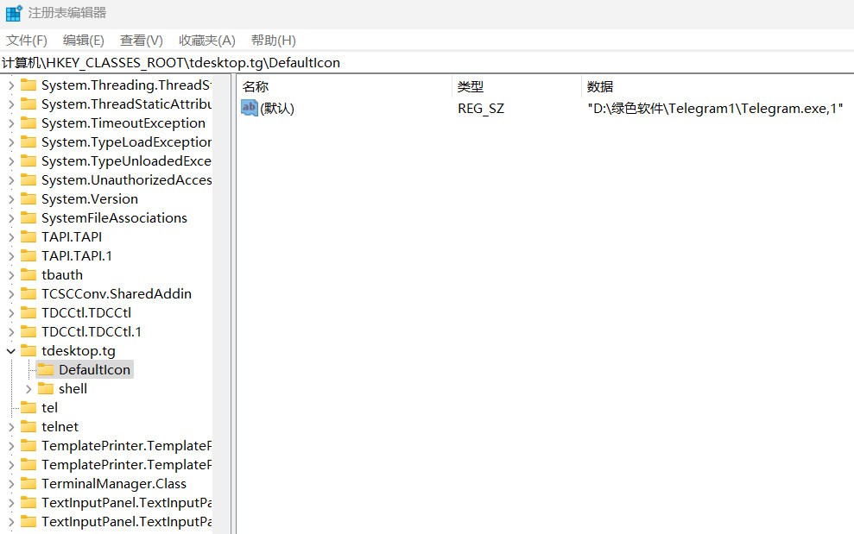
Task: Expand the TCSCConv.SharedAddin key
Action: point(11,294)
